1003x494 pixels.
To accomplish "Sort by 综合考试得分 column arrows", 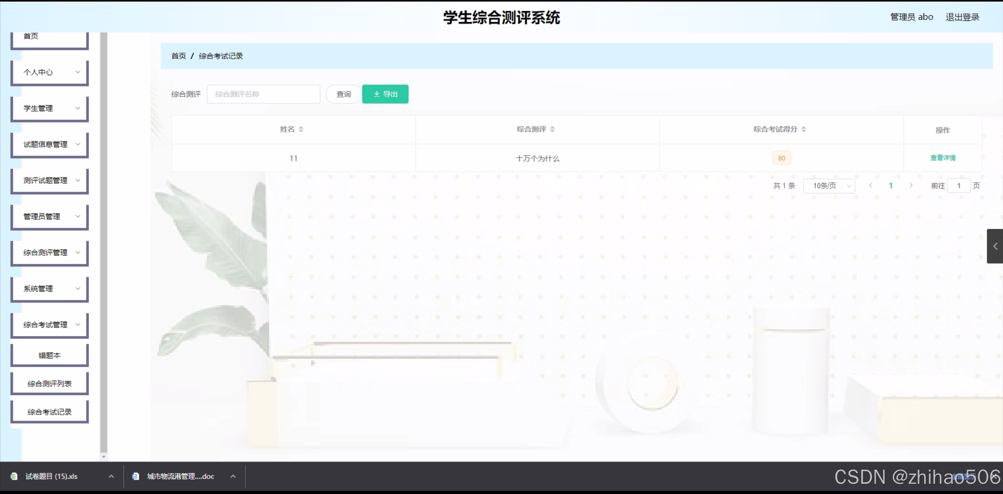I will (803, 129).
